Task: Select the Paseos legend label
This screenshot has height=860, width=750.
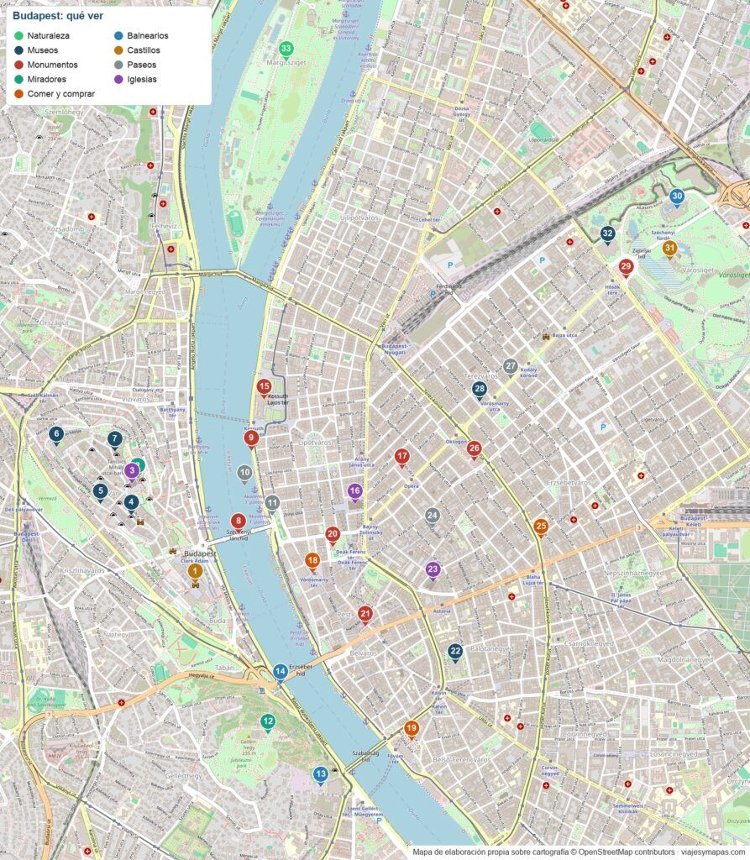Action: click(x=142, y=65)
